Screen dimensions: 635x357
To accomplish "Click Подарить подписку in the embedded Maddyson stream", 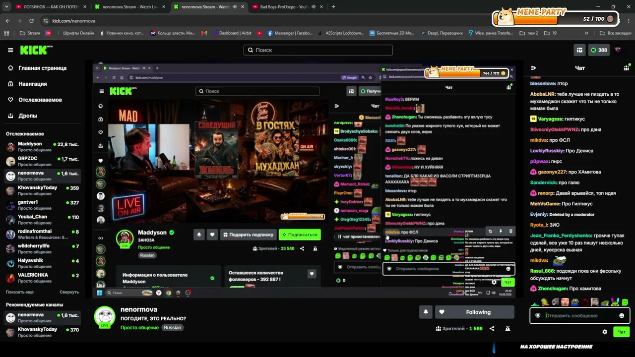I will coord(248,235).
